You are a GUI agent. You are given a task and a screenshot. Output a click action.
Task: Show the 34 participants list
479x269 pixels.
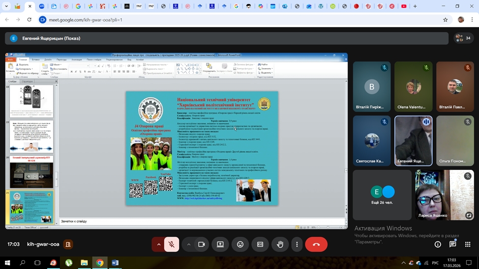click(x=463, y=38)
